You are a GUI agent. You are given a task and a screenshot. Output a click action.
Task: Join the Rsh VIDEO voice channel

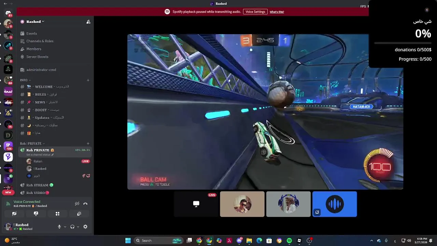click(55, 193)
